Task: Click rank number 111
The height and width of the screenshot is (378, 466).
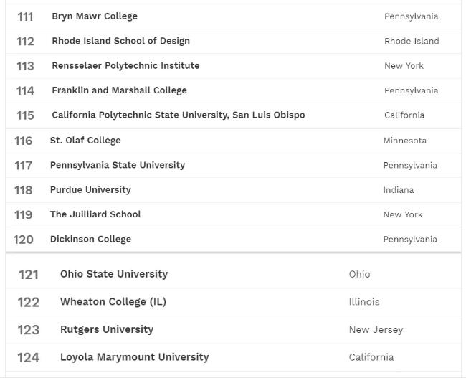Action: 25,16
